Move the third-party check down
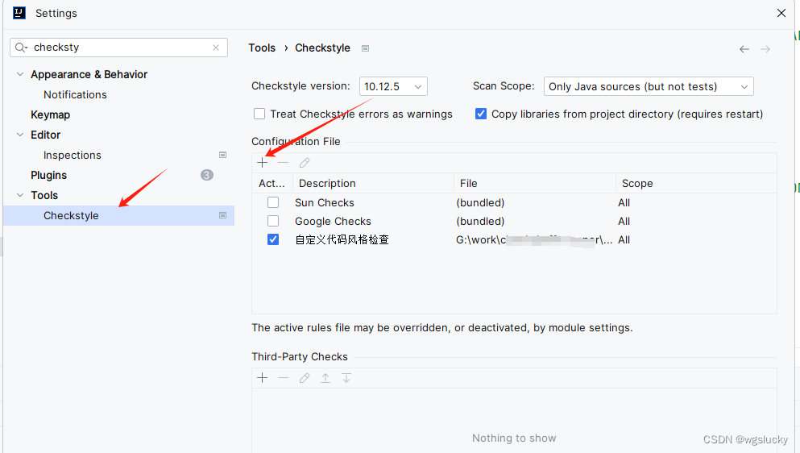Screen dimensions: 800x453 [x=346, y=378]
